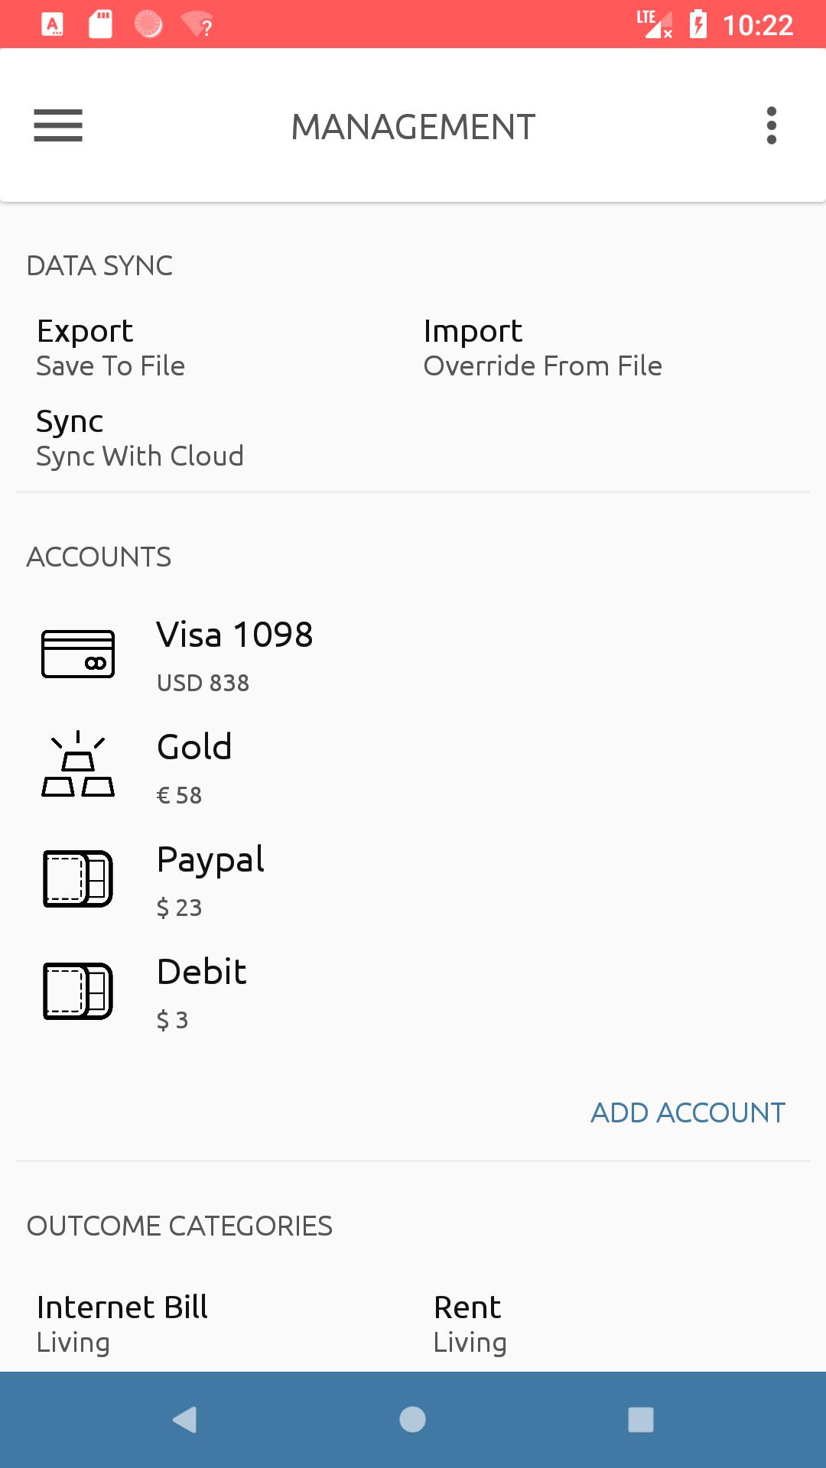
Task: Tap the SD card status bar icon
Action: [100, 24]
